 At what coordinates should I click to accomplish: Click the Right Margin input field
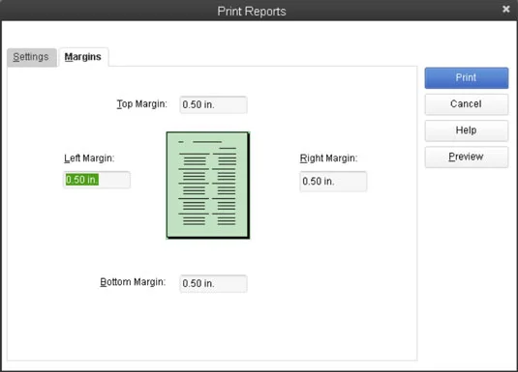333,182
